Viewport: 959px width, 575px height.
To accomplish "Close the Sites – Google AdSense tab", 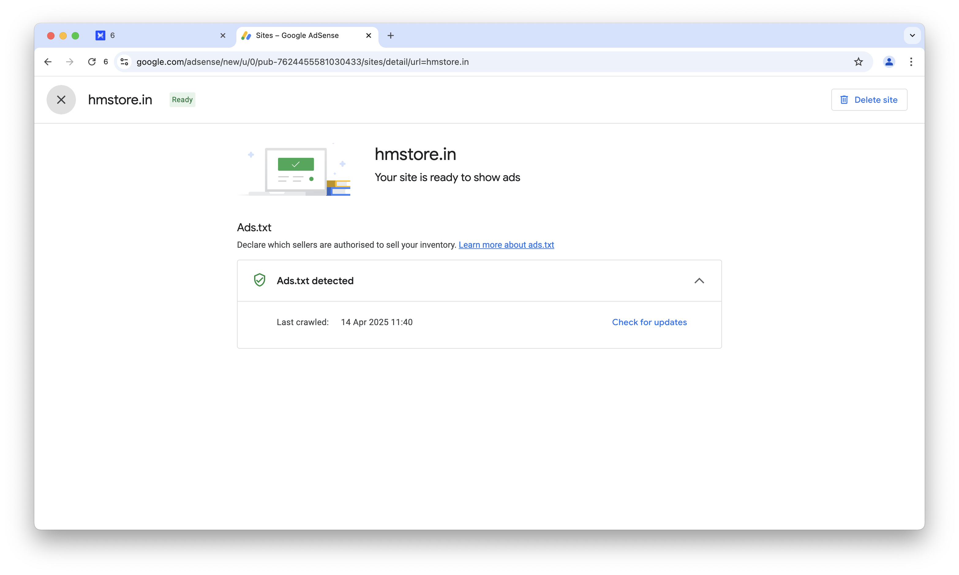I will [368, 36].
